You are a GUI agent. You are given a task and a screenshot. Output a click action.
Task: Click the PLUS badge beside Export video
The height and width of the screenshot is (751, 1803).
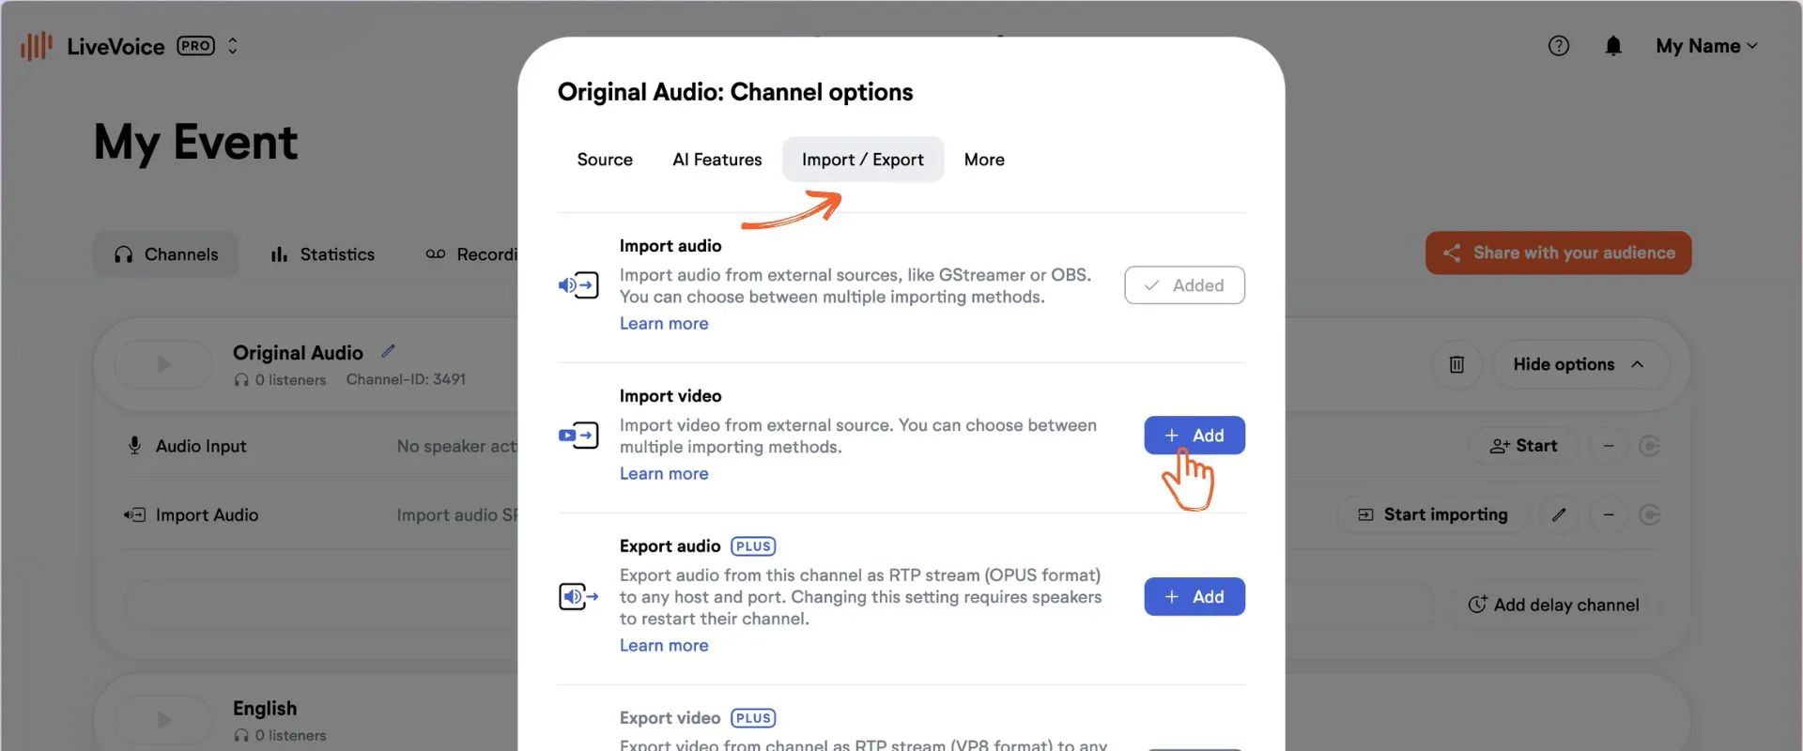(x=753, y=718)
